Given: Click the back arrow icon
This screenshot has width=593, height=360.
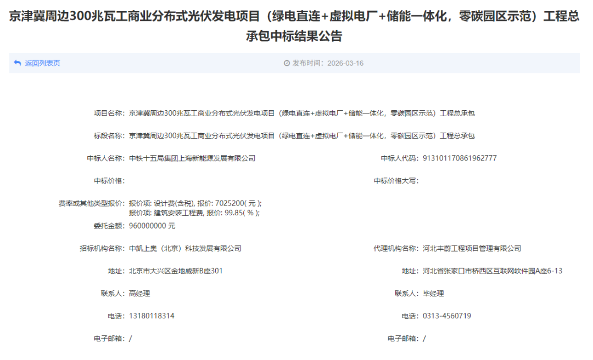Looking at the screenshot, I should pyautogui.click(x=18, y=63).
